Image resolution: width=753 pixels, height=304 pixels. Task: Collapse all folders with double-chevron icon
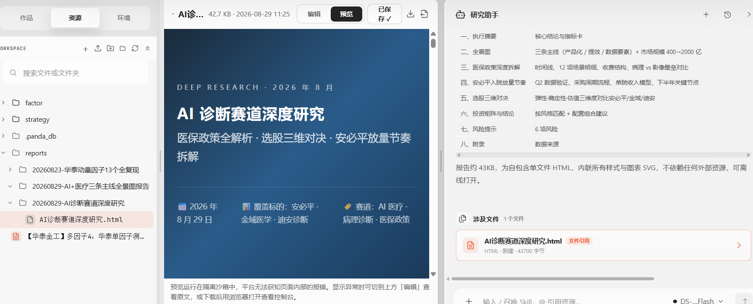tap(148, 48)
